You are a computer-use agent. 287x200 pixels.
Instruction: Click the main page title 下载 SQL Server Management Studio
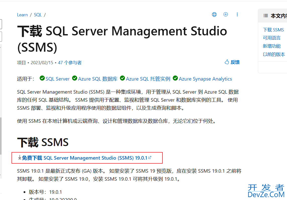pos(122,39)
